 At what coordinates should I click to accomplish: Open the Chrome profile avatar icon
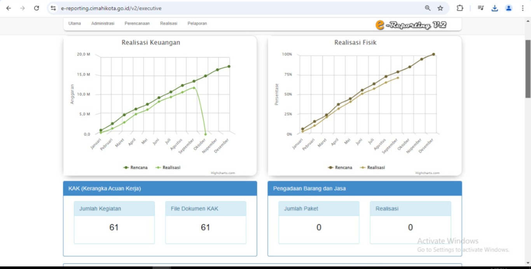pyautogui.click(x=508, y=8)
